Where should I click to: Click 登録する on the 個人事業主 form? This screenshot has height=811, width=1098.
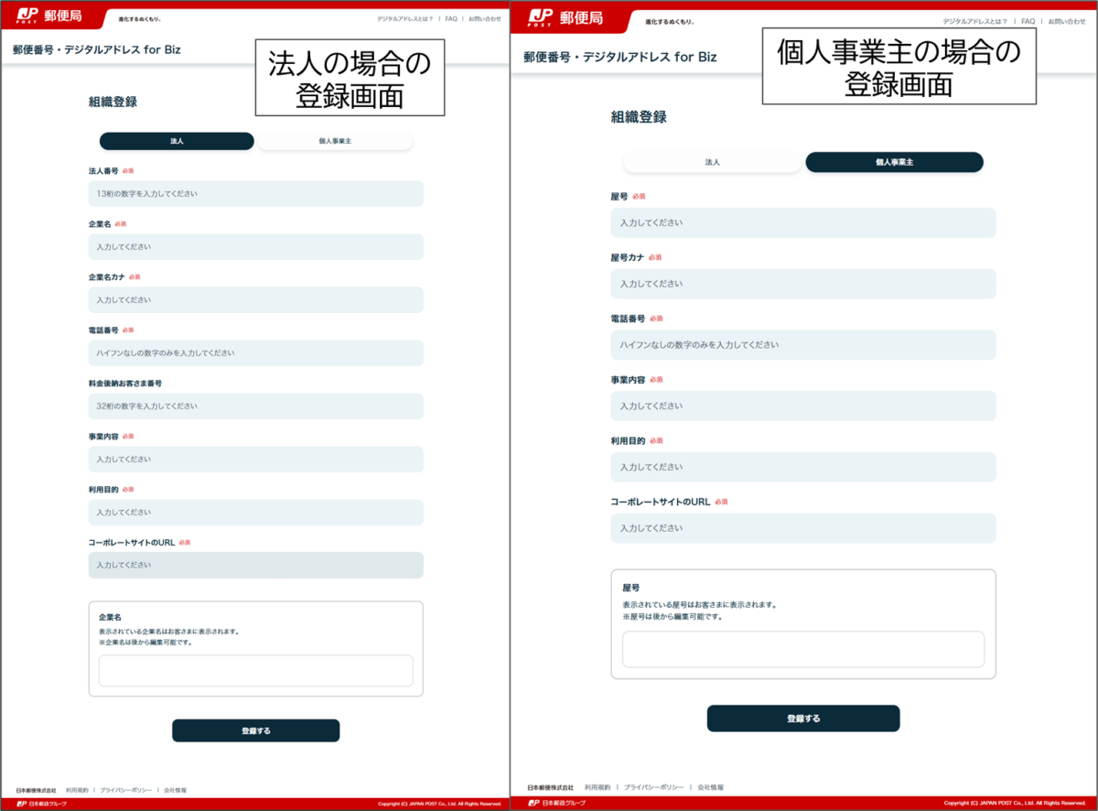802,719
